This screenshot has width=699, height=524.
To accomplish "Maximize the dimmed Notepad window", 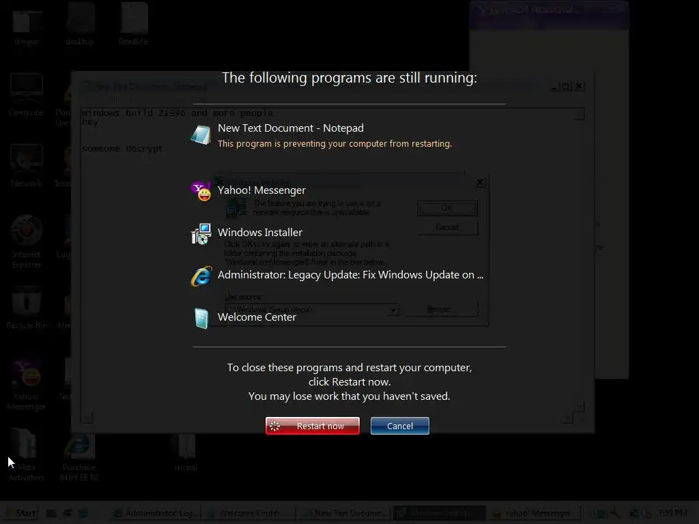I will coord(565,87).
